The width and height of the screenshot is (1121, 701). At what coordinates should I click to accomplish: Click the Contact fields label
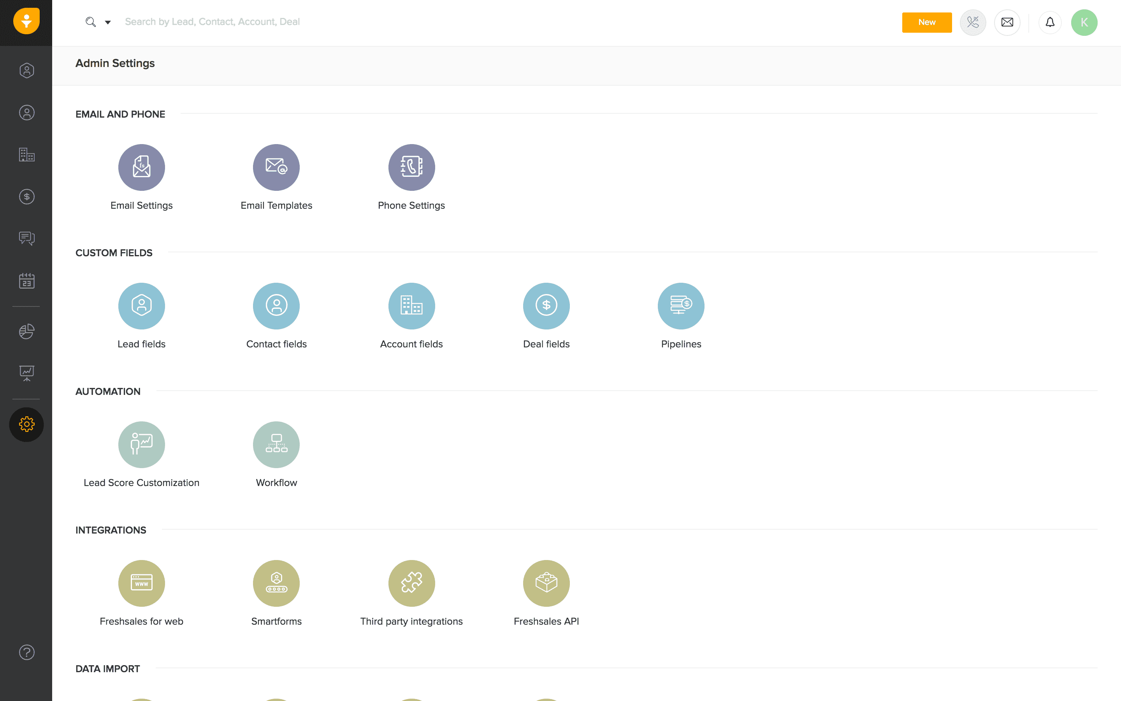276,344
